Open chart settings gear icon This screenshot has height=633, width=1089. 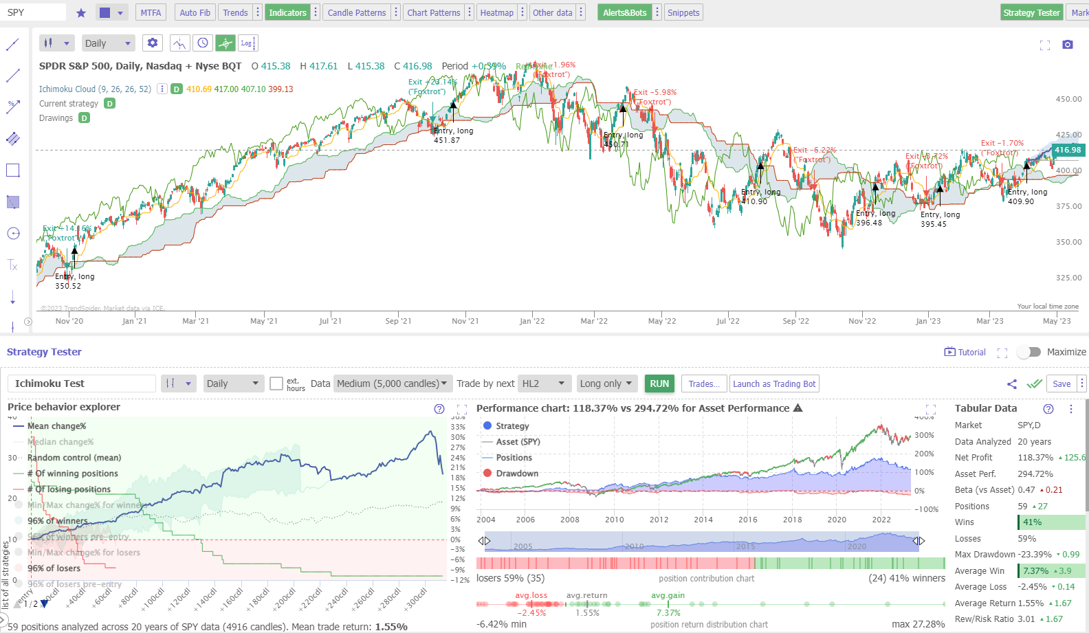tap(153, 43)
